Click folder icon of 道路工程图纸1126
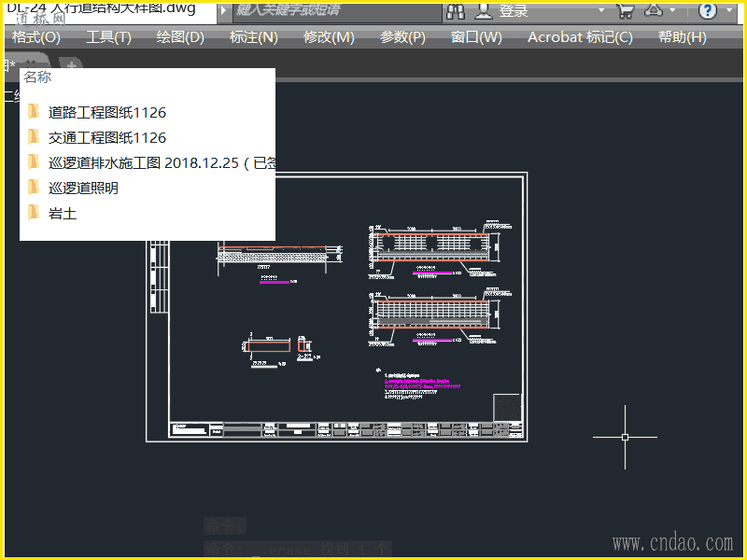The height and width of the screenshot is (560, 747). coord(34,111)
